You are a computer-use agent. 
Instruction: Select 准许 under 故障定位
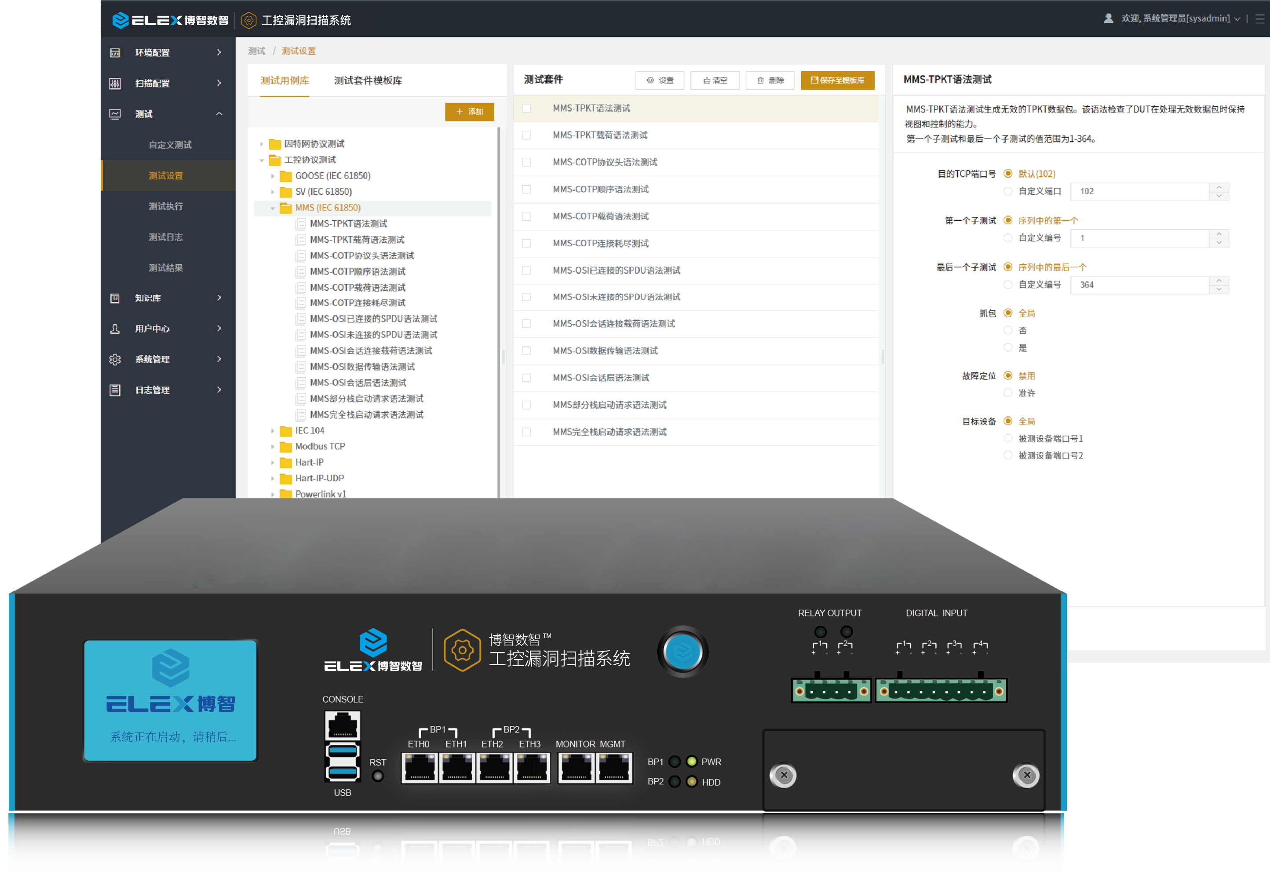point(1008,393)
